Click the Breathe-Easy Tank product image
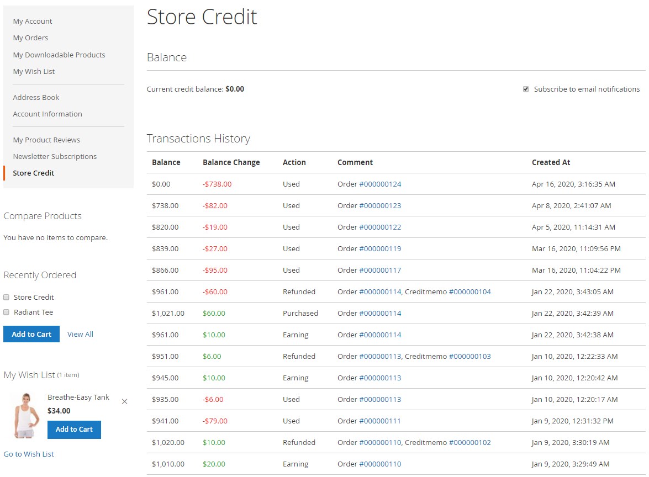The height and width of the screenshot is (477, 649). pyautogui.click(x=25, y=416)
